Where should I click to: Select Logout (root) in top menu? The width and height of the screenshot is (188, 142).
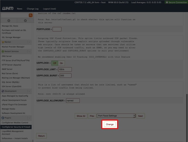tap(49, 9)
